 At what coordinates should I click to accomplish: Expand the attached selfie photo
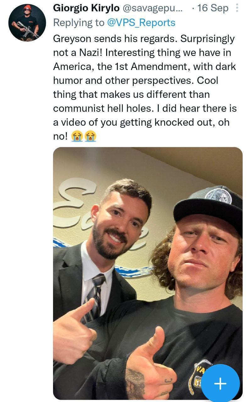148,273
